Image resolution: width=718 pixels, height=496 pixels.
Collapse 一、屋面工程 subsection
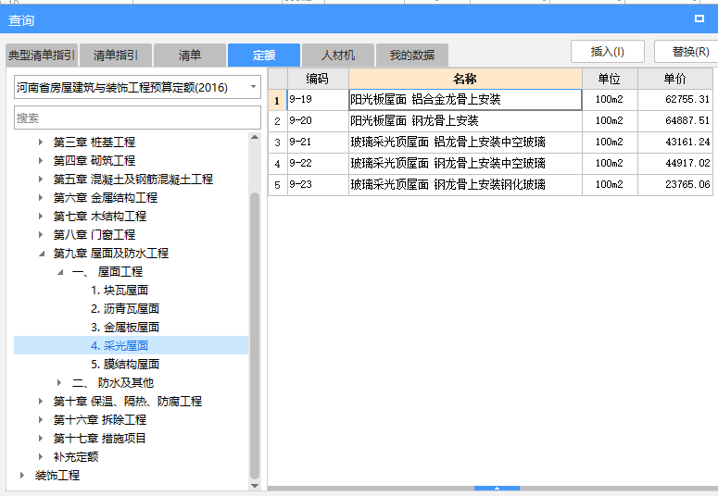click(60, 272)
